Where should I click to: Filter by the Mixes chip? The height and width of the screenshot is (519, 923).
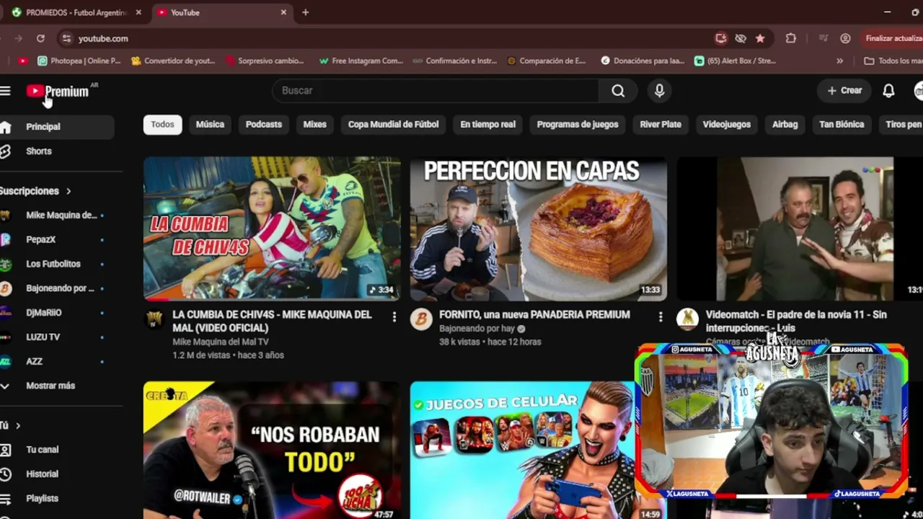(x=314, y=125)
